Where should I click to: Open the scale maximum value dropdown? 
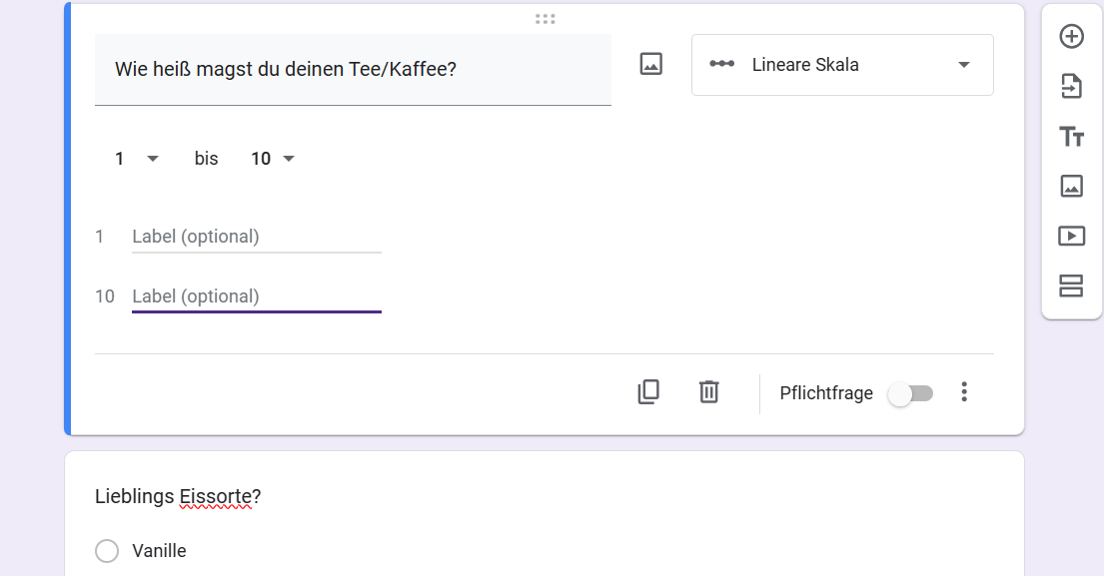[273, 159]
